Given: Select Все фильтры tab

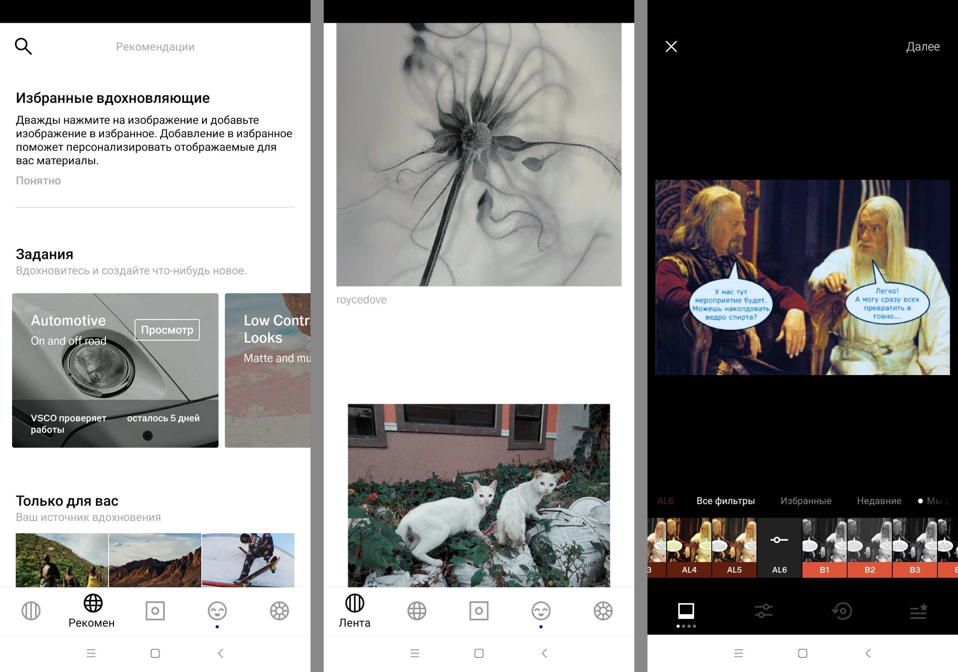Looking at the screenshot, I should tap(725, 501).
